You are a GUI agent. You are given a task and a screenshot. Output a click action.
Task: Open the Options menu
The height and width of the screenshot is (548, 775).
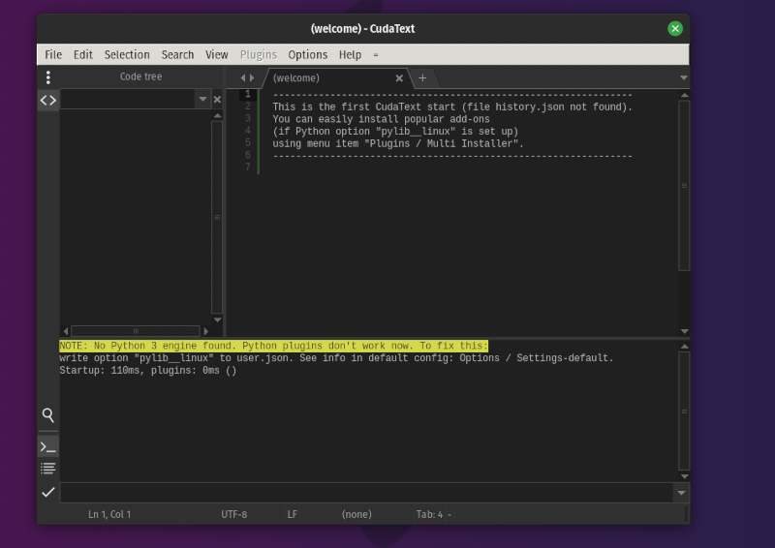tap(308, 55)
